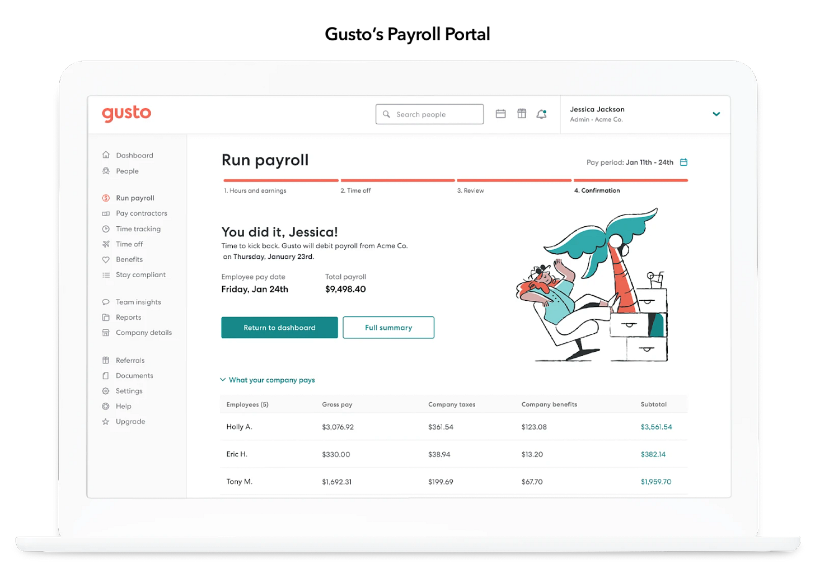Open the notifications bell icon
The image size is (815, 578).
click(541, 114)
